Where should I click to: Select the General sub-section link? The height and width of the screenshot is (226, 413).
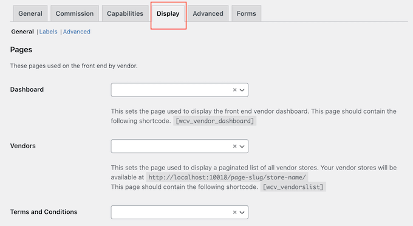point(22,32)
